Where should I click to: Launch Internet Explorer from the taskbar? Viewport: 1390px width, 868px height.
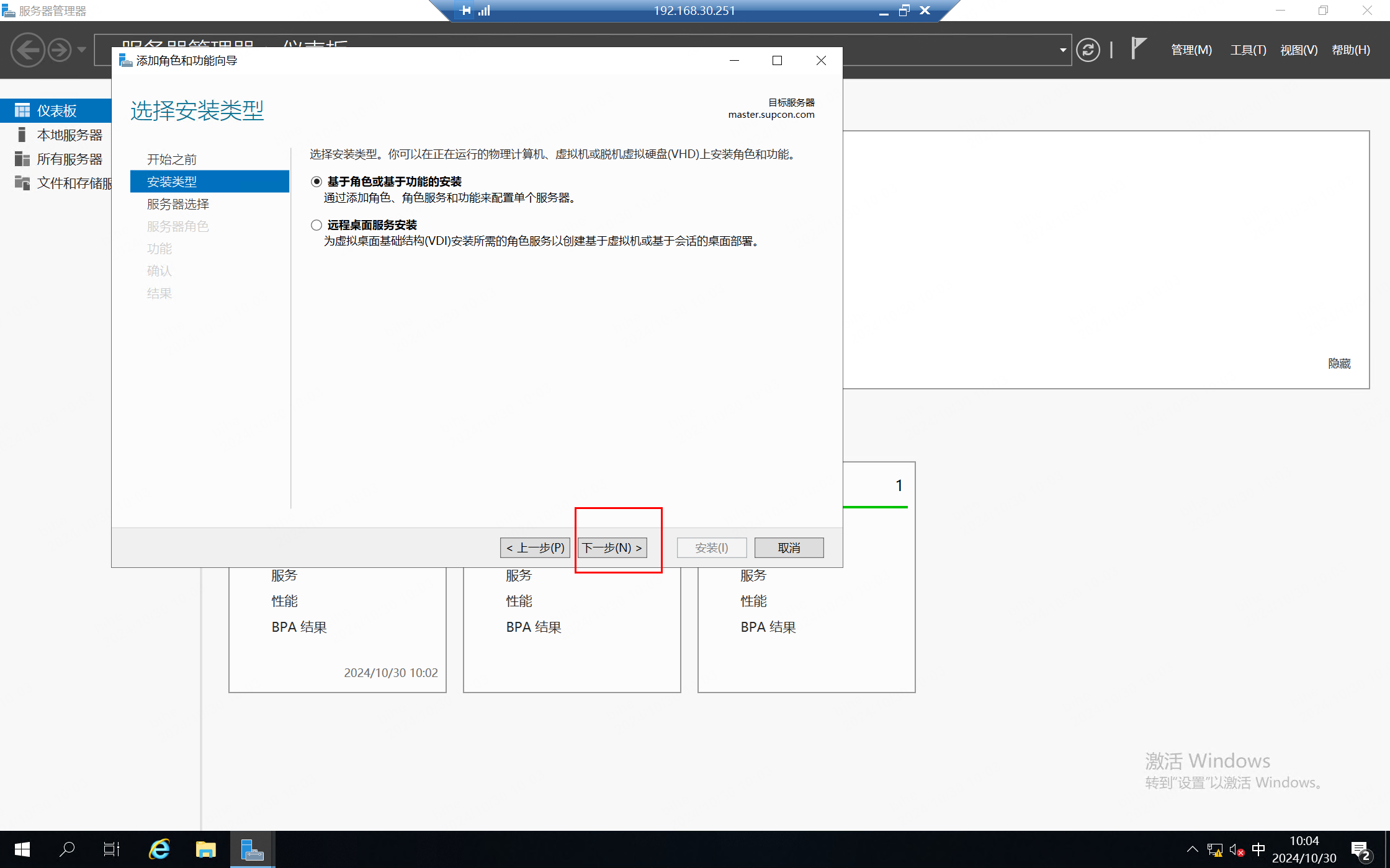click(x=159, y=849)
